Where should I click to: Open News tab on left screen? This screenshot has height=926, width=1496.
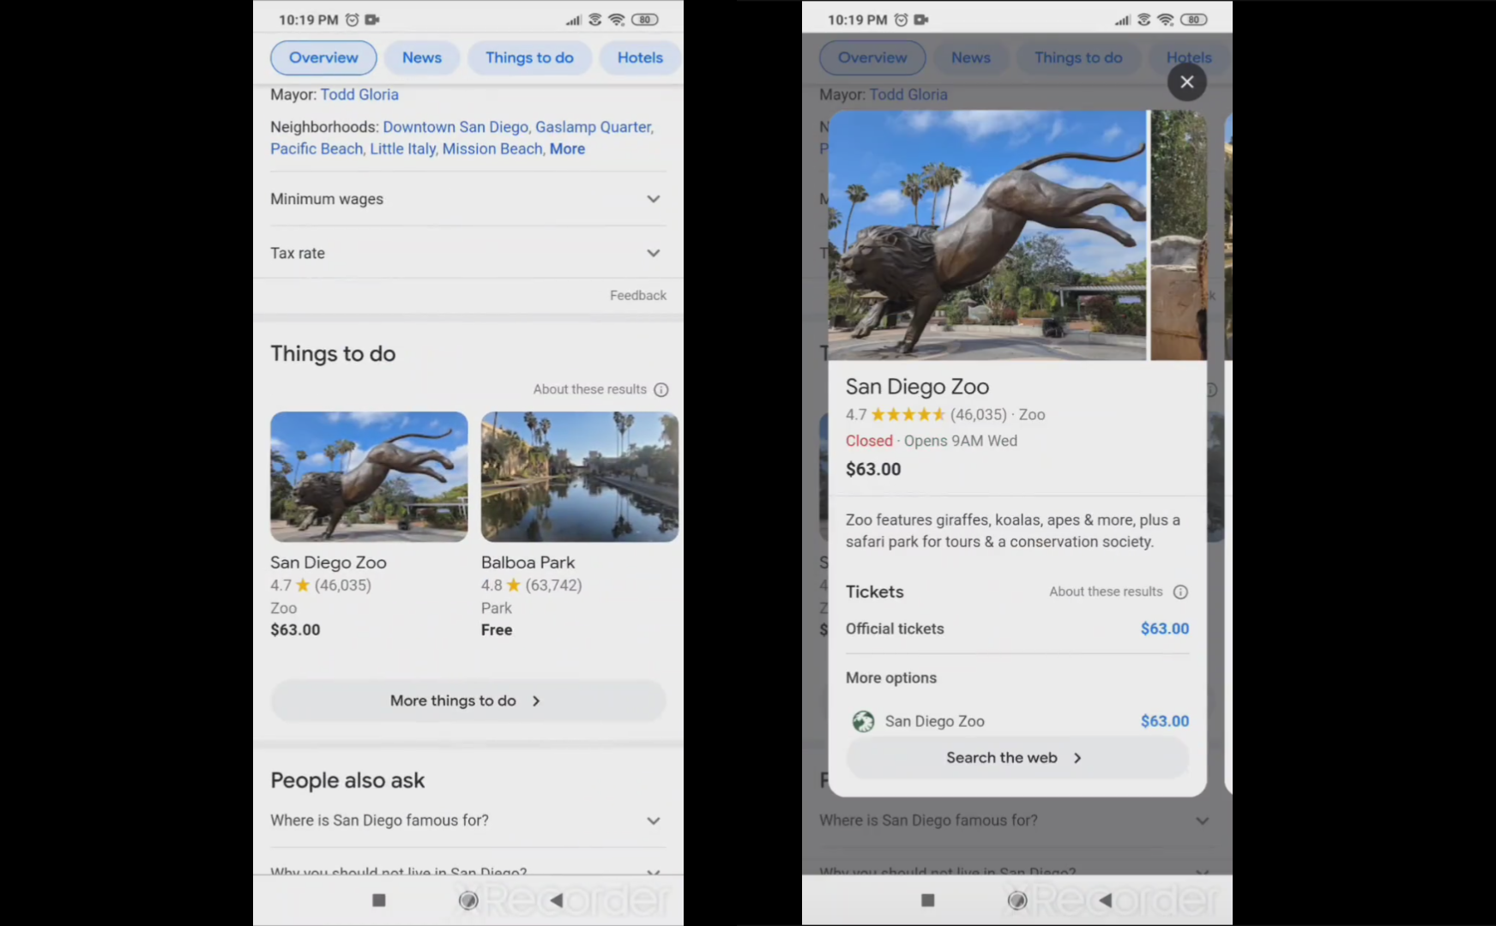(x=422, y=57)
